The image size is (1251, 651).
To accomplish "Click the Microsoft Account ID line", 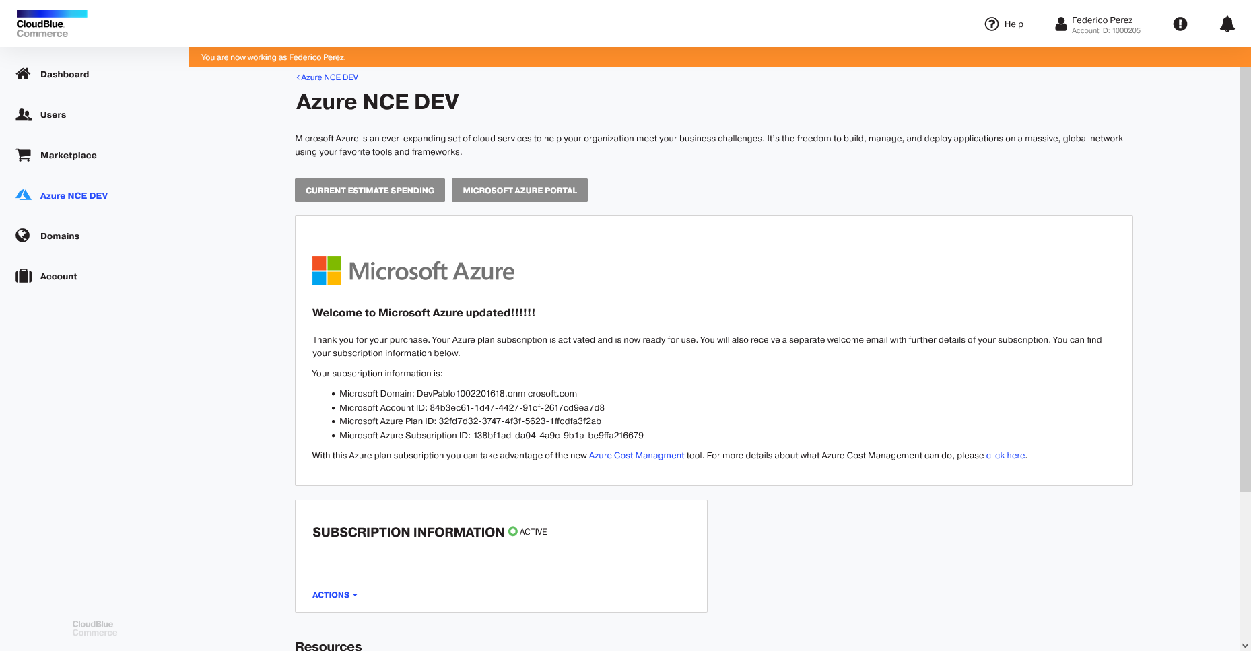I will point(472,408).
